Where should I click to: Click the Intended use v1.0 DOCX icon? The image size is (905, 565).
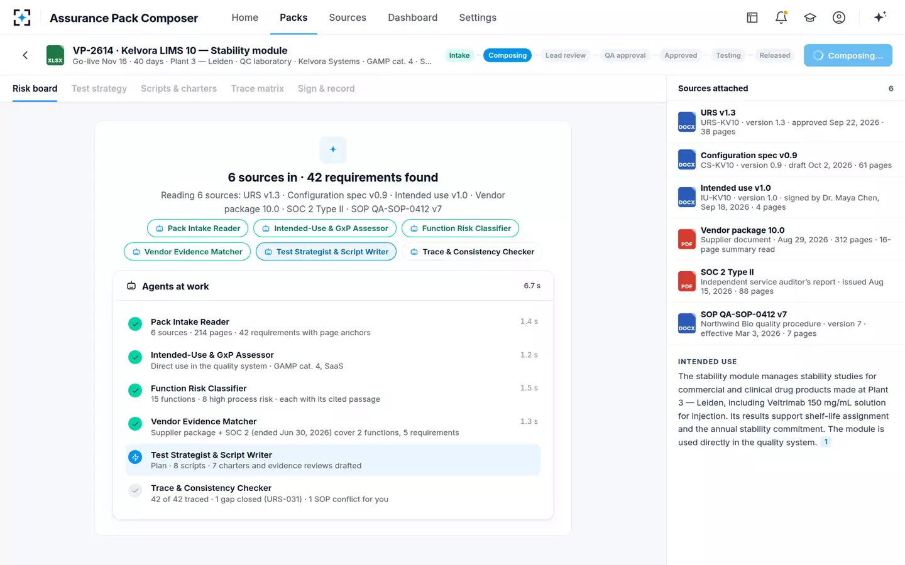coord(687,197)
